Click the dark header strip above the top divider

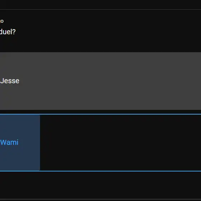pyautogui.click(x=100, y=4)
